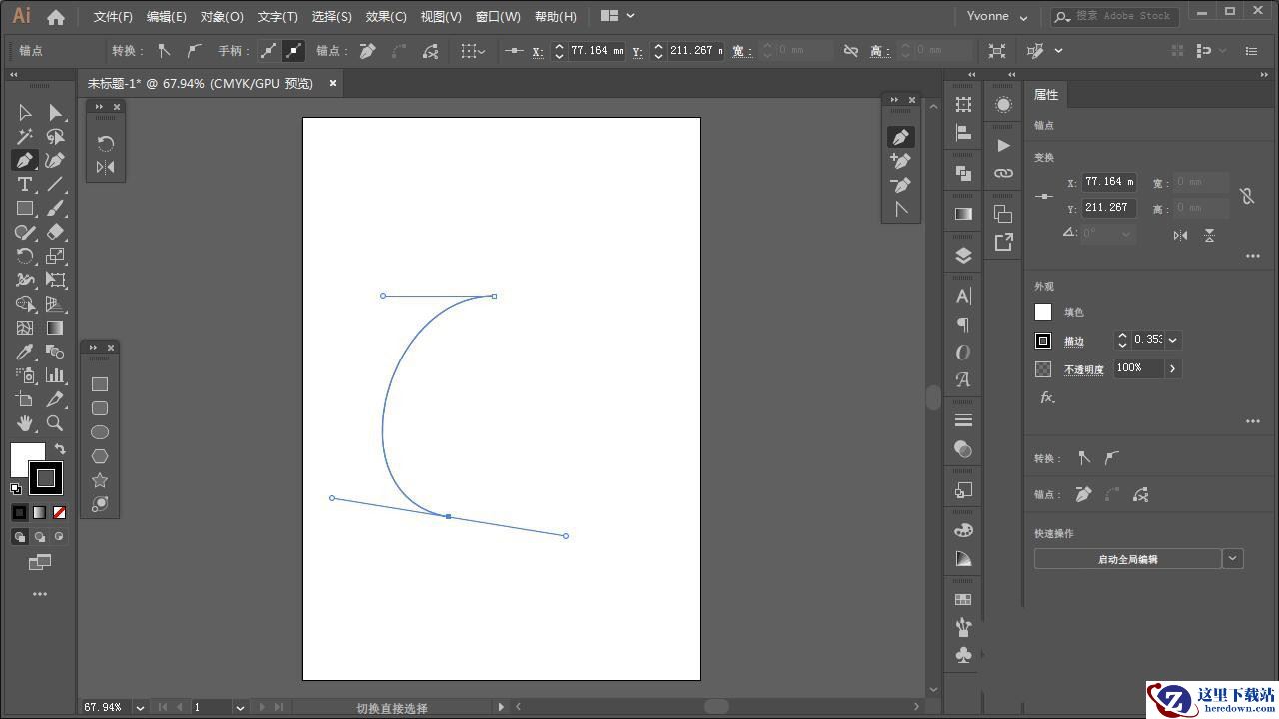Open Edit Toolbar three-dots button
This screenshot has height=719, width=1279.
coord(40,594)
